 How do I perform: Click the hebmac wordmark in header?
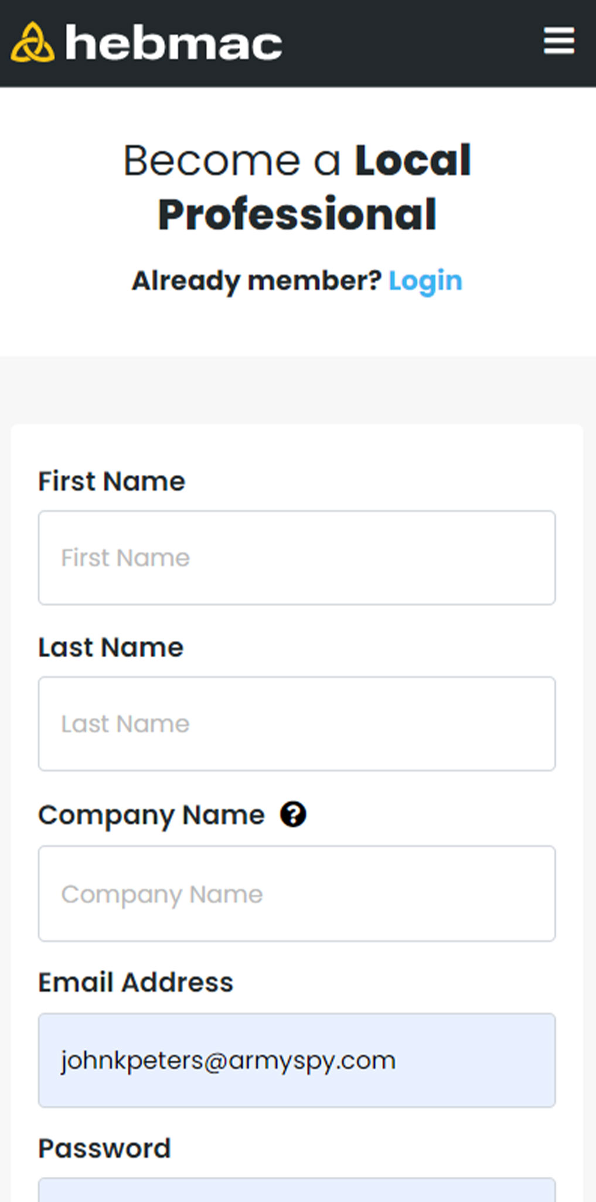173,43
